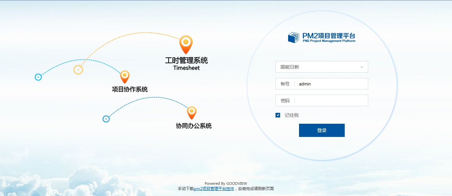Click the yellow circle marker on the arc

[x=78, y=70]
